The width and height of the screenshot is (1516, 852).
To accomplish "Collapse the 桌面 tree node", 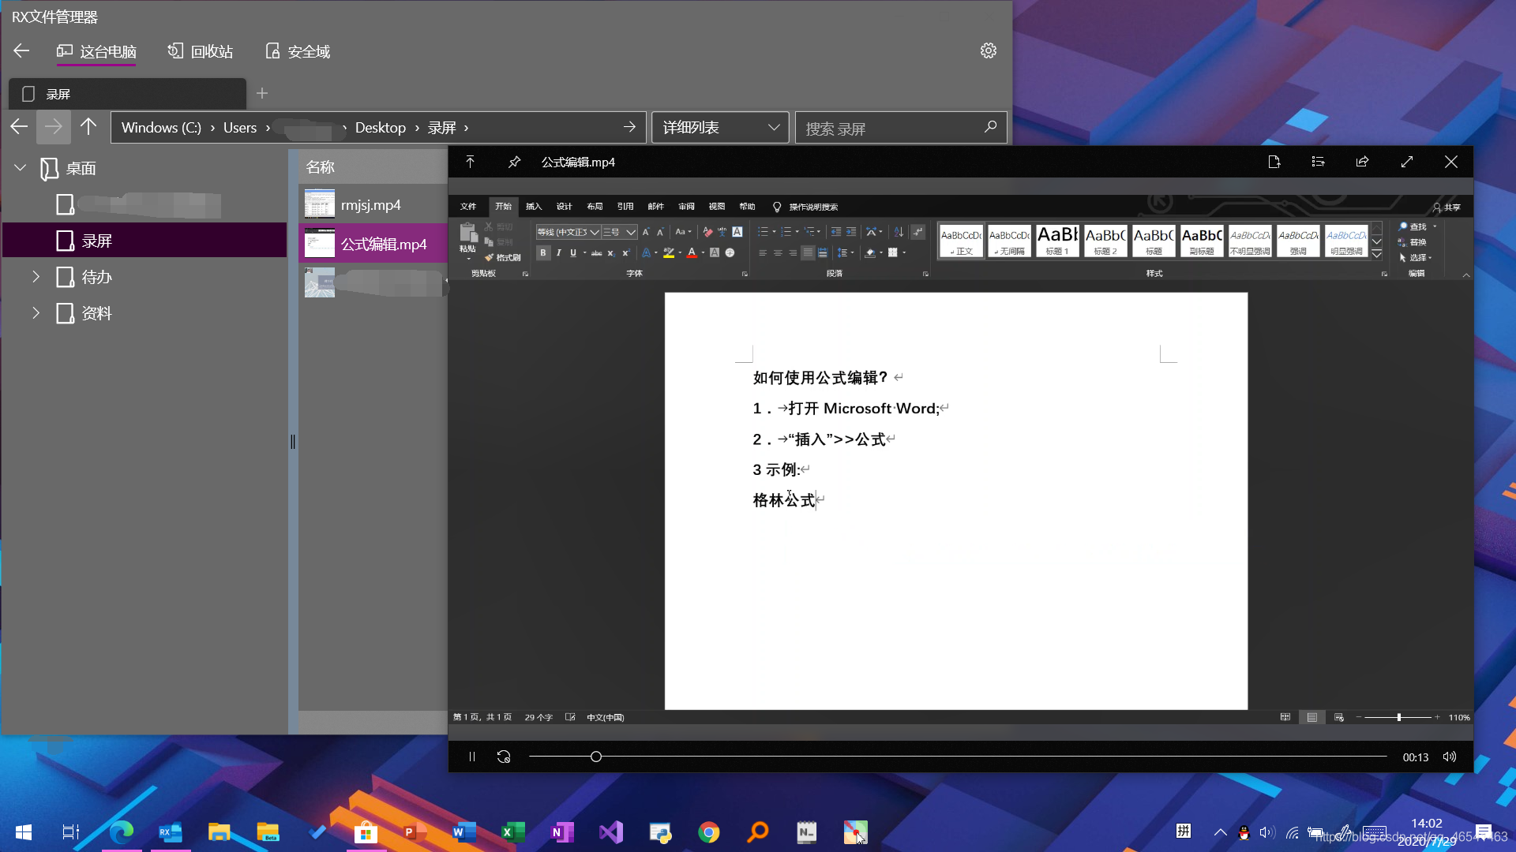I will click(x=21, y=168).
